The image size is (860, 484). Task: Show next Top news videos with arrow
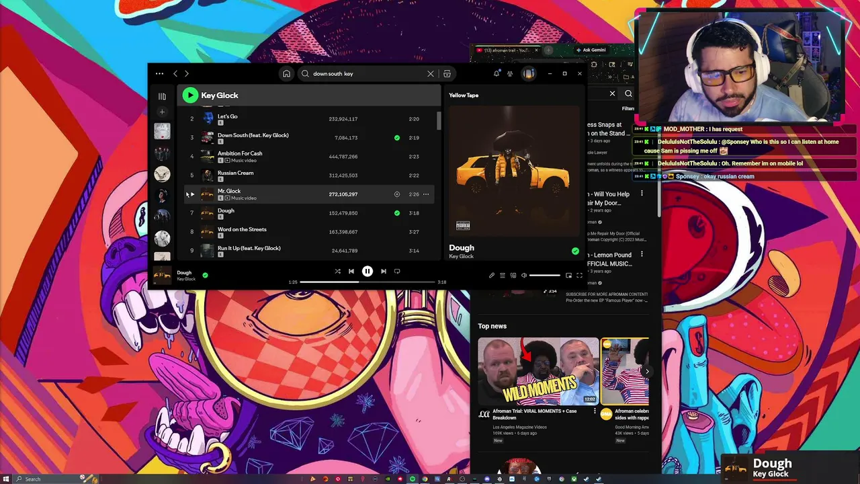647,371
